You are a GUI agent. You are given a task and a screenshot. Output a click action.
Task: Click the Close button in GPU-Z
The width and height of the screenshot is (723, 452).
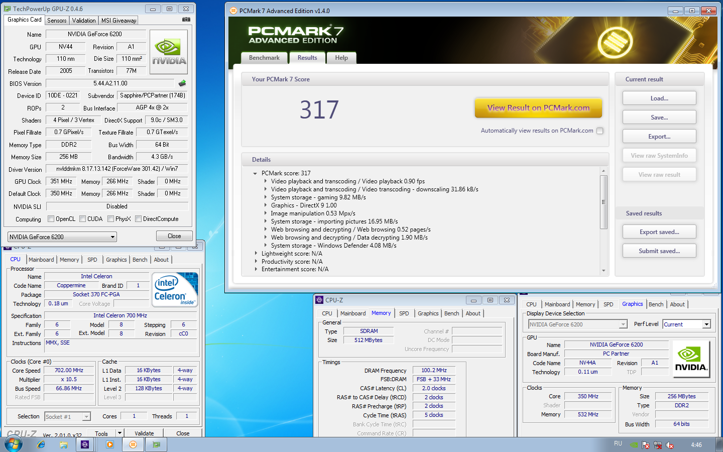pos(174,236)
